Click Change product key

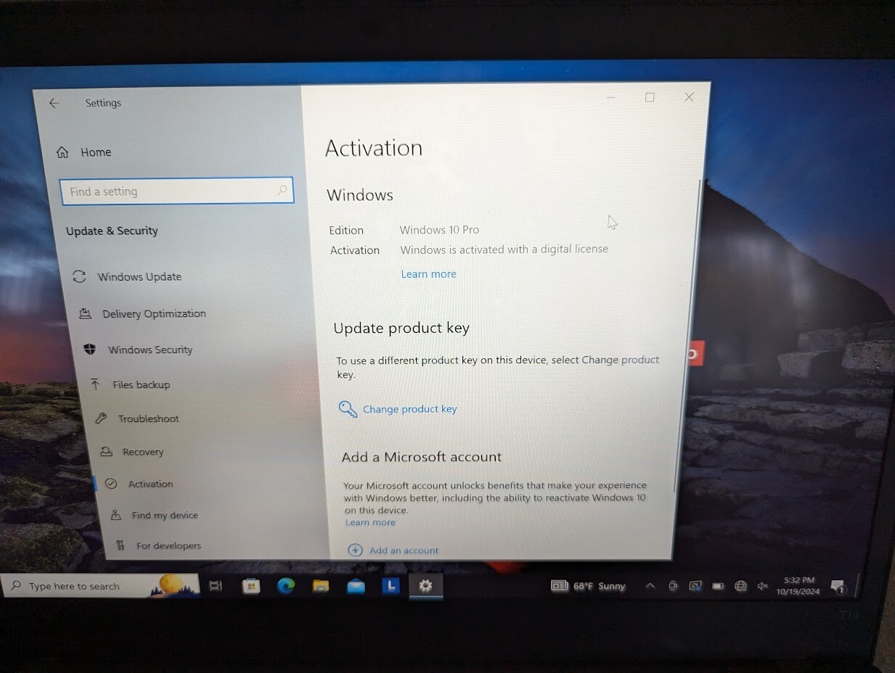click(x=399, y=409)
